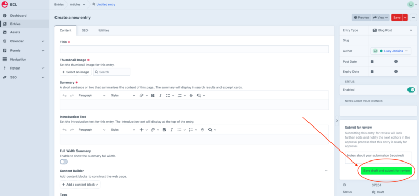Click undo in Introduction Text toolbar
Screen dimensions: 419x196
click(64, 130)
